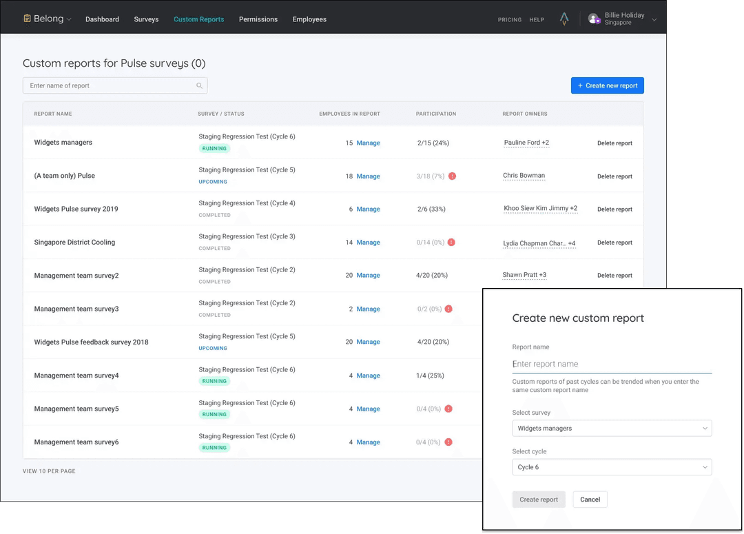Open View 10 per page selector

(x=49, y=471)
